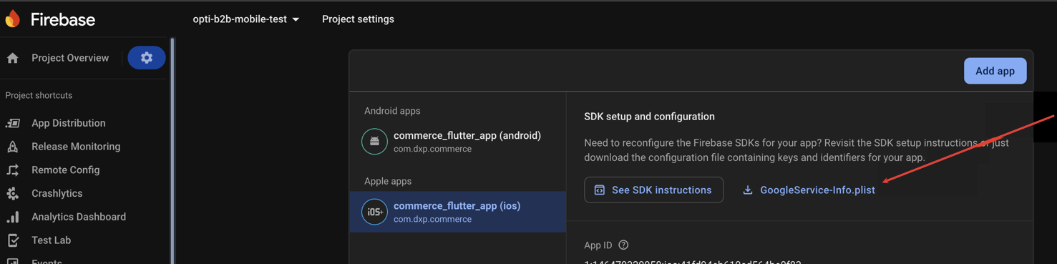Download the GoogleService-Info.plist file

[809, 190]
